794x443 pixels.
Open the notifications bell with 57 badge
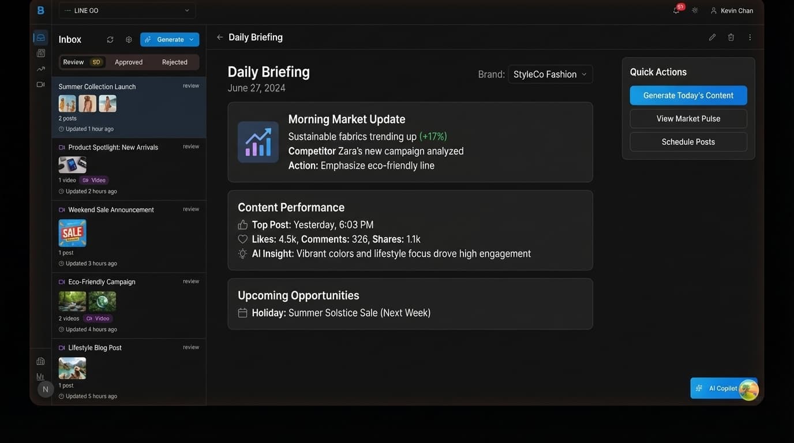point(675,10)
